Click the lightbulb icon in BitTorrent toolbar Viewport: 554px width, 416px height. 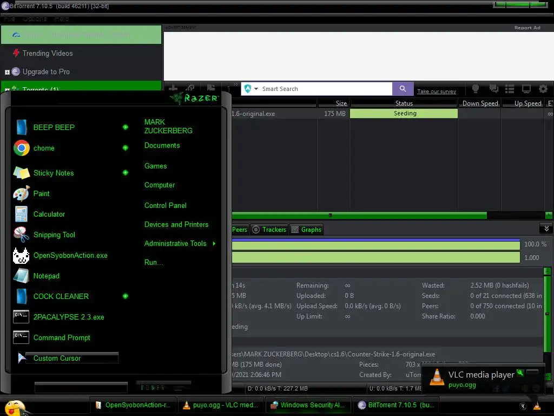tap(476, 89)
